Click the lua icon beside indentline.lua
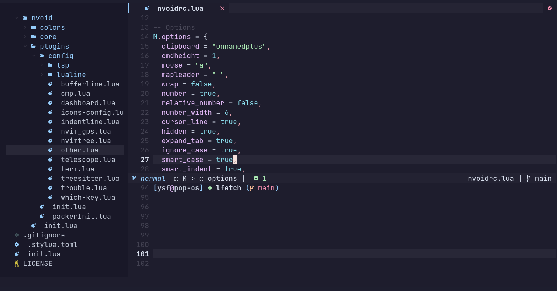Viewport: 557px width, 291px height. (50, 122)
